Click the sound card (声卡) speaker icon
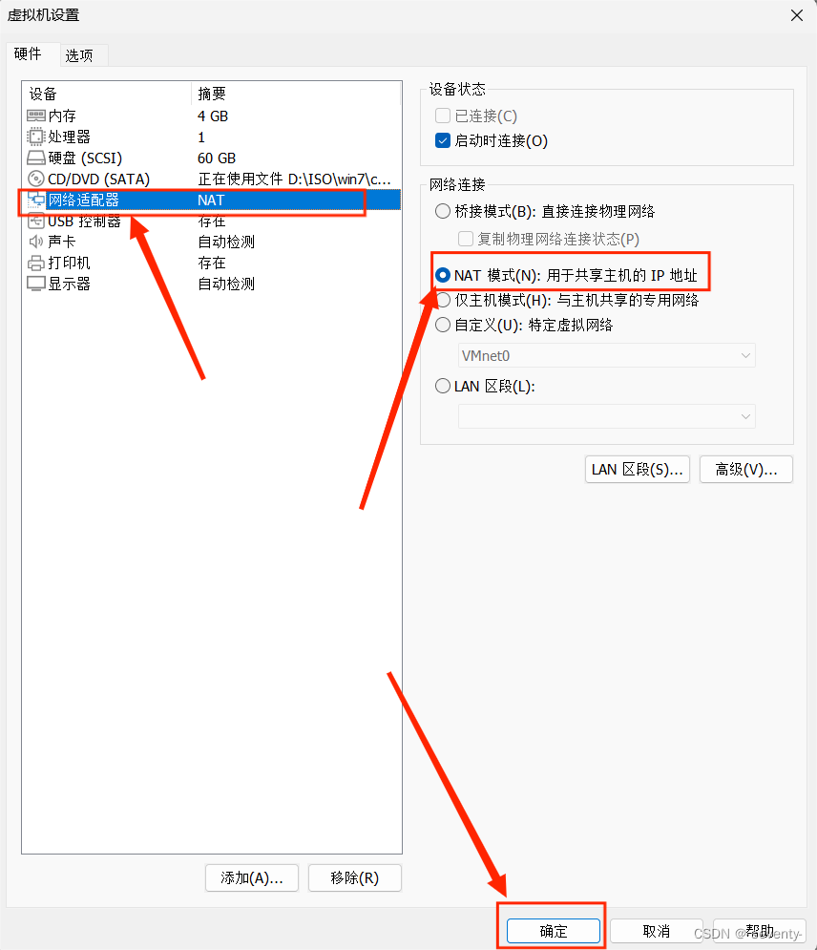This screenshot has width=817, height=950. (x=35, y=242)
